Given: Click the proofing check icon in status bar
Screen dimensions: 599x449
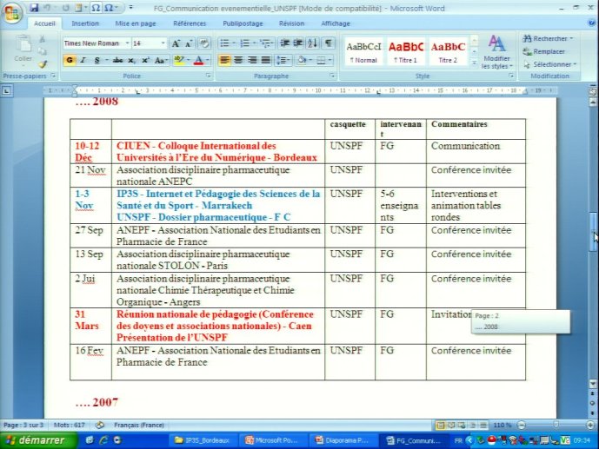Looking at the screenshot, I should (x=100, y=425).
